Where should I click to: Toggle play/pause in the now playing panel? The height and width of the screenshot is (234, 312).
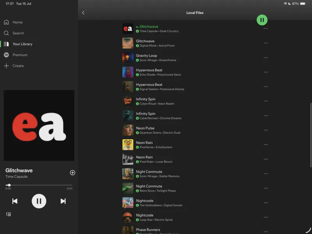point(39,201)
